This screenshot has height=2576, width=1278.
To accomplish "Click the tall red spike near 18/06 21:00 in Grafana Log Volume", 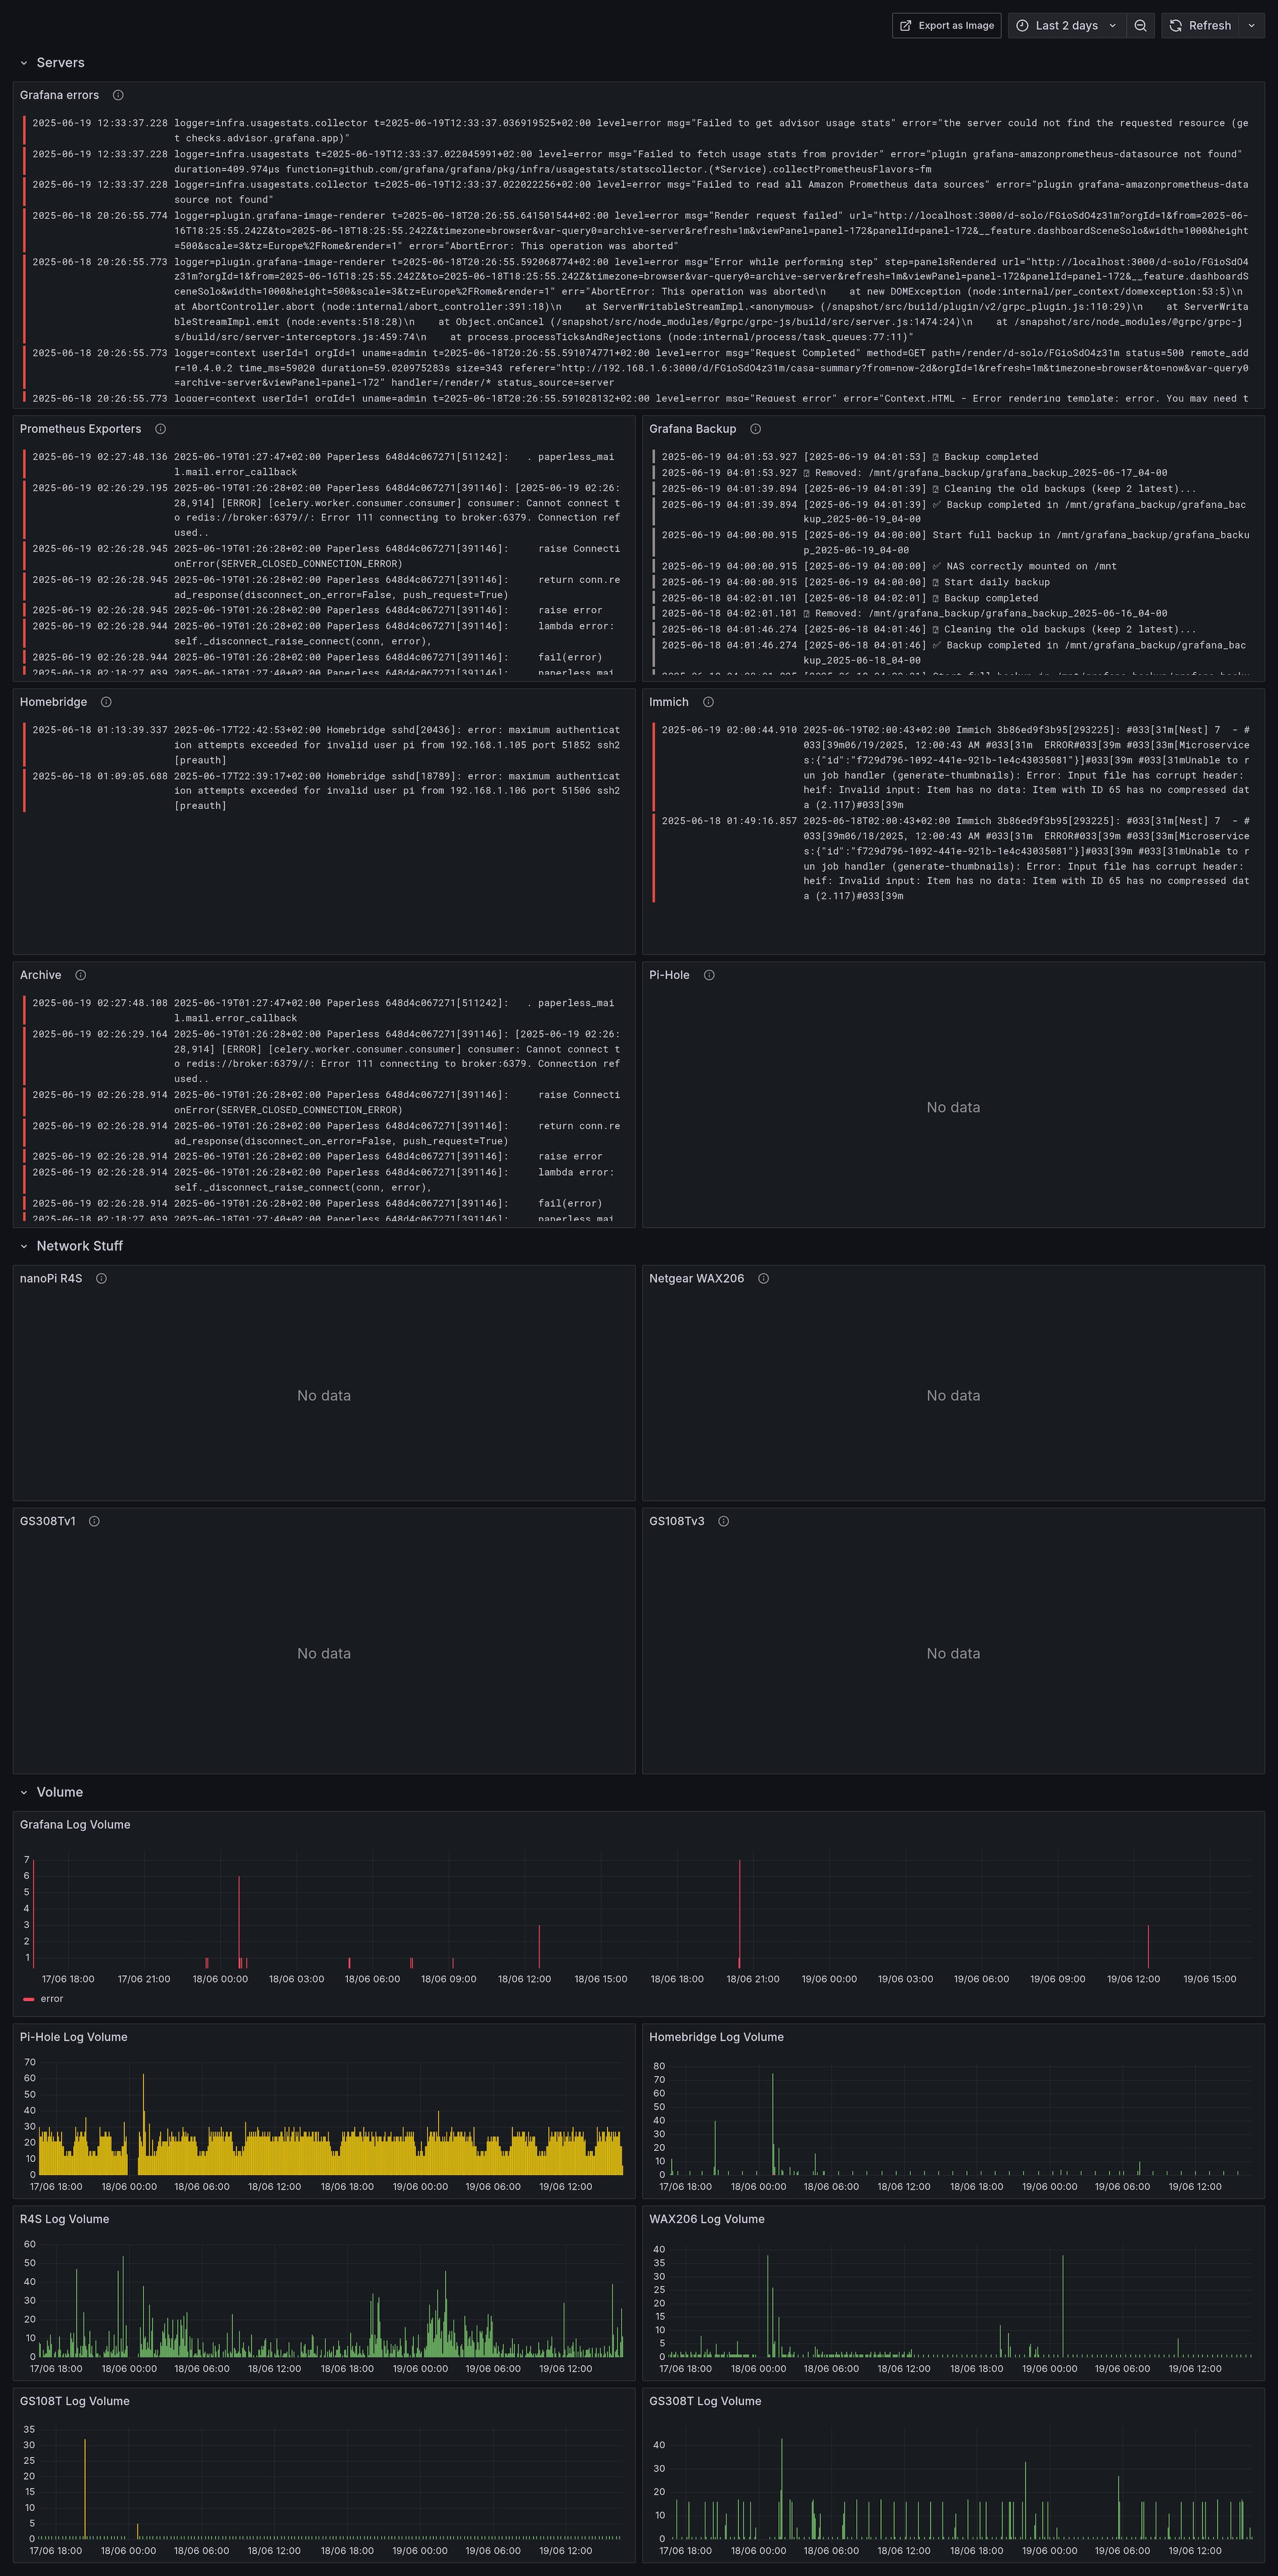I will tap(740, 1915).
